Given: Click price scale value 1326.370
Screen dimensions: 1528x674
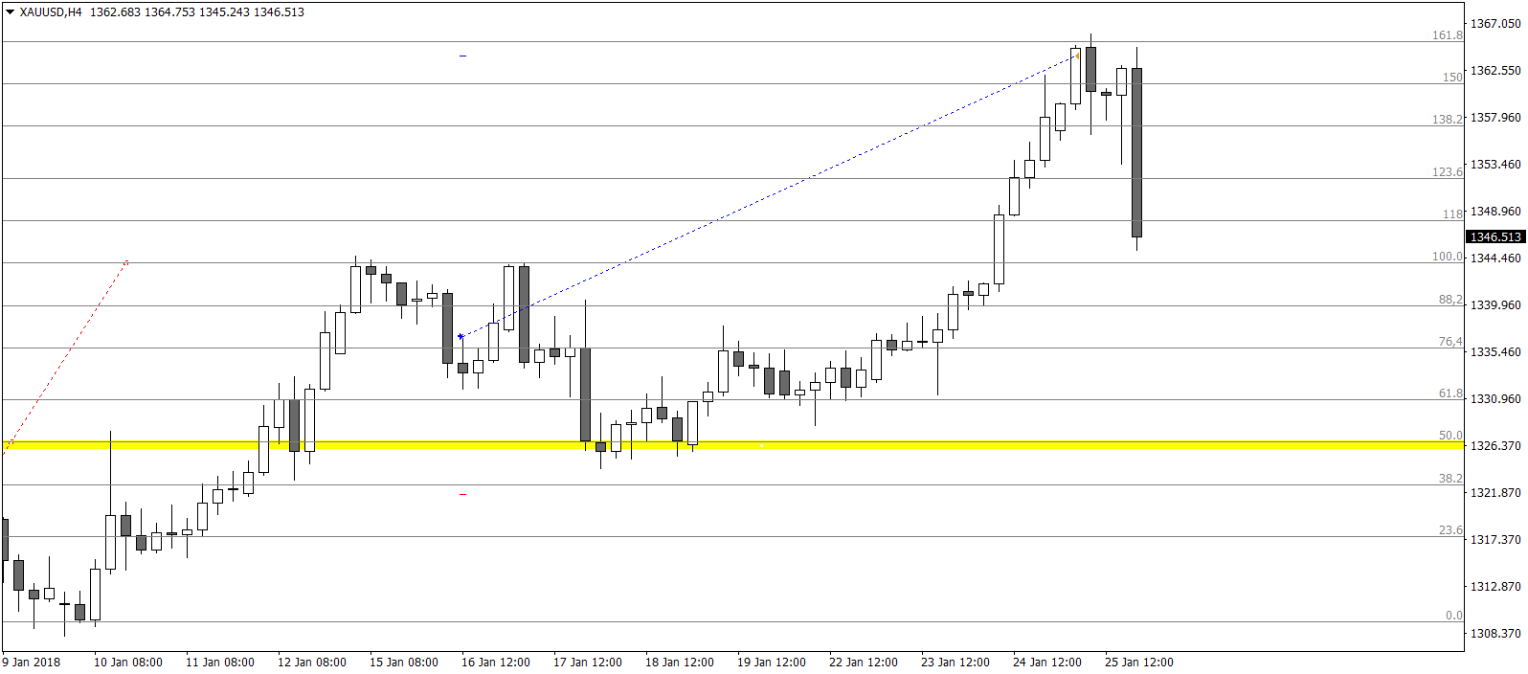Looking at the screenshot, I should [1495, 445].
